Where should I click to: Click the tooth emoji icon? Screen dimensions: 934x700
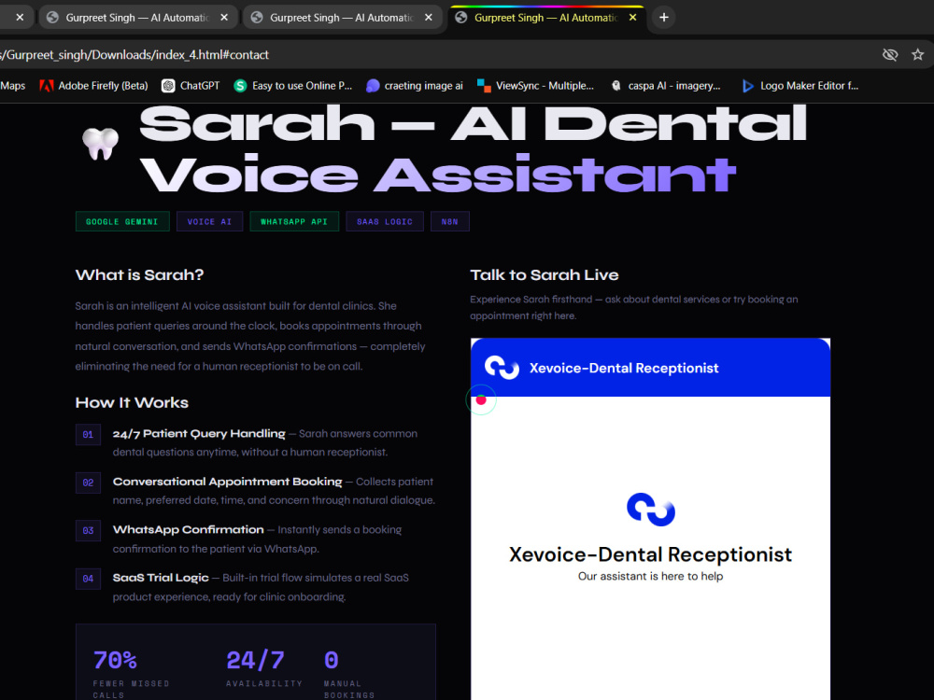(x=100, y=143)
